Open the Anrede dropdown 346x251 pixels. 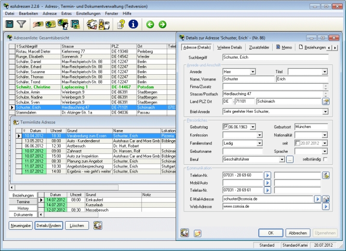point(253,72)
